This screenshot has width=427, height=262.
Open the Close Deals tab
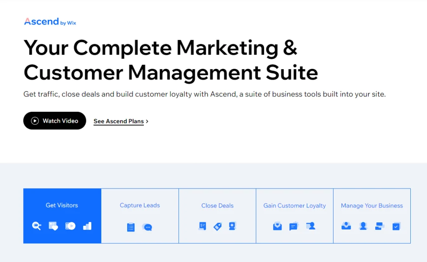click(217, 205)
